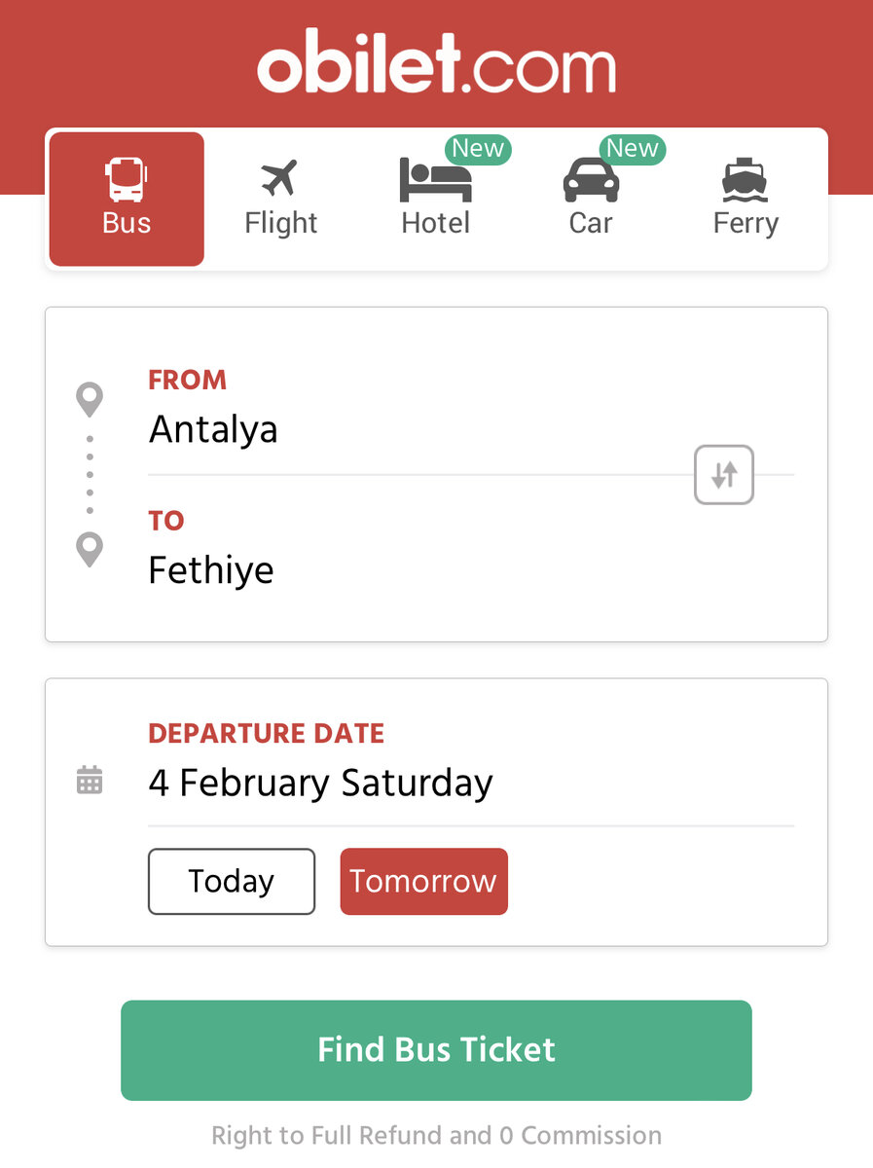Click the airplane icon for Flight
873x1168 pixels.
click(279, 179)
